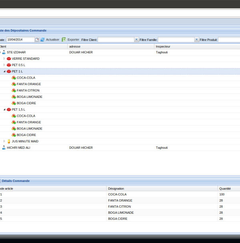Select FANTA CITRON under PET 1 L
Viewport: 240px width, 243px height.
(28, 90)
